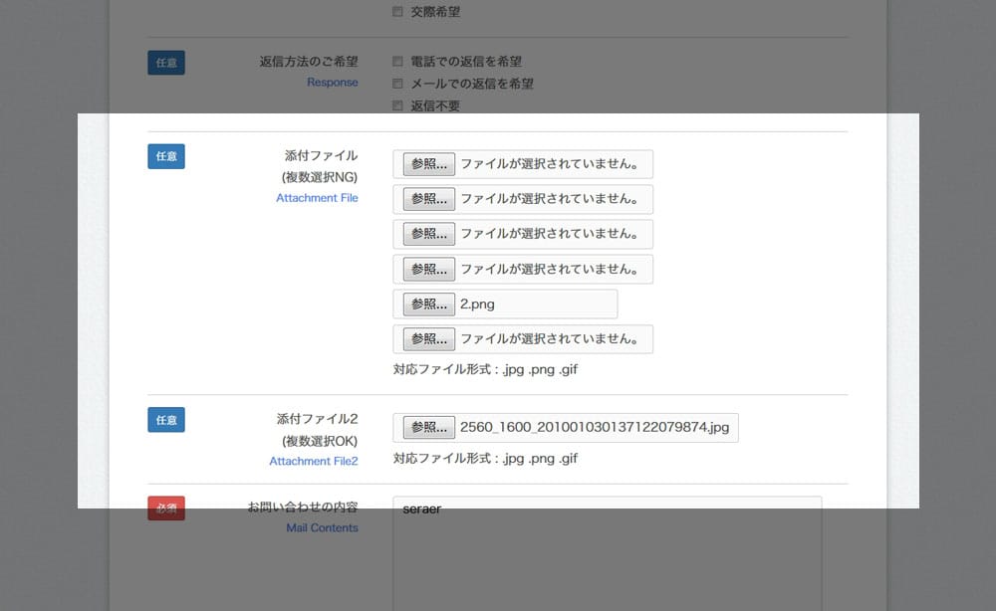This screenshot has height=611, width=996.
Task: Click 参照... button for 添付ファイル2
Action: [x=428, y=428]
